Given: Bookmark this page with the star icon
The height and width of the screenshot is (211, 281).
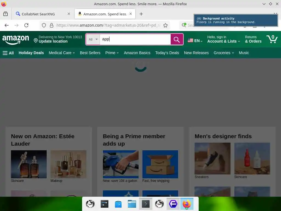Looking at the screenshot, I should coord(165,25).
